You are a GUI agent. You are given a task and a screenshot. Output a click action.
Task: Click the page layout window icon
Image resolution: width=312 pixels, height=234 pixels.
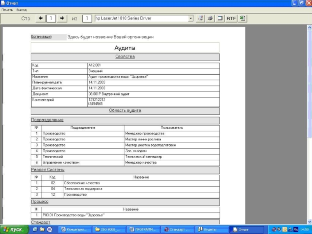220,18
